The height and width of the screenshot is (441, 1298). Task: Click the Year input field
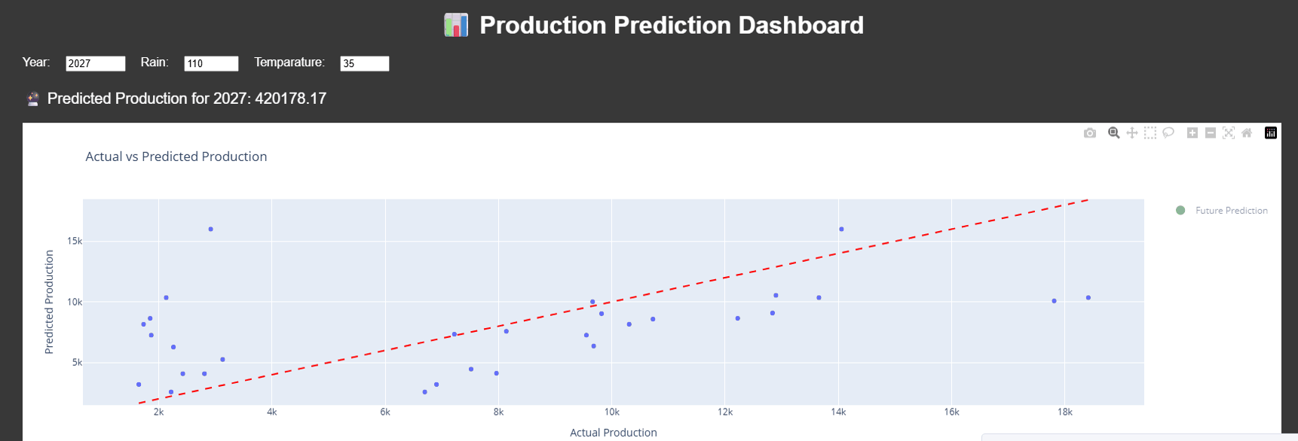click(x=95, y=64)
